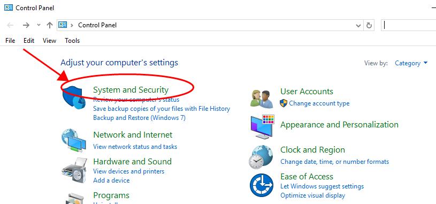Click the Clock and Region icon
The width and height of the screenshot is (436, 204).
point(262,157)
